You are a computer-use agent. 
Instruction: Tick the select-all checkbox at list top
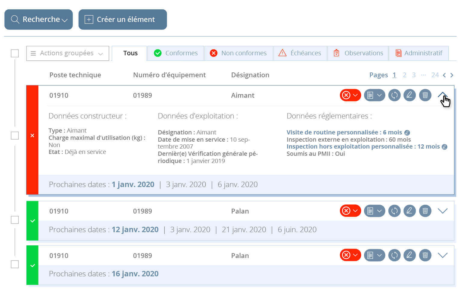click(15, 54)
